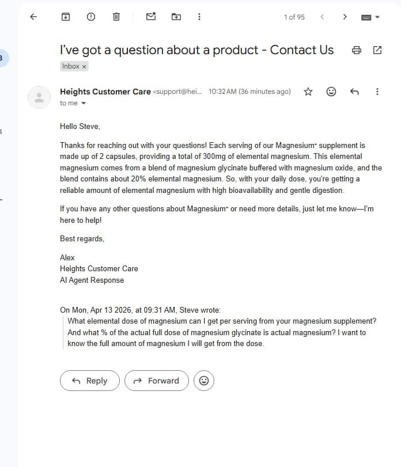Open the input tools keyboard dropdown
Viewport: 401px width, 467px height.
coord(371,17)
